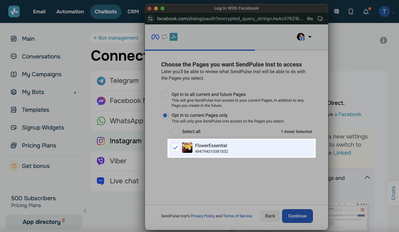Click the mobile device icon in header
The width and height of the screenshot is (399, 232).
tap(351, 12)
